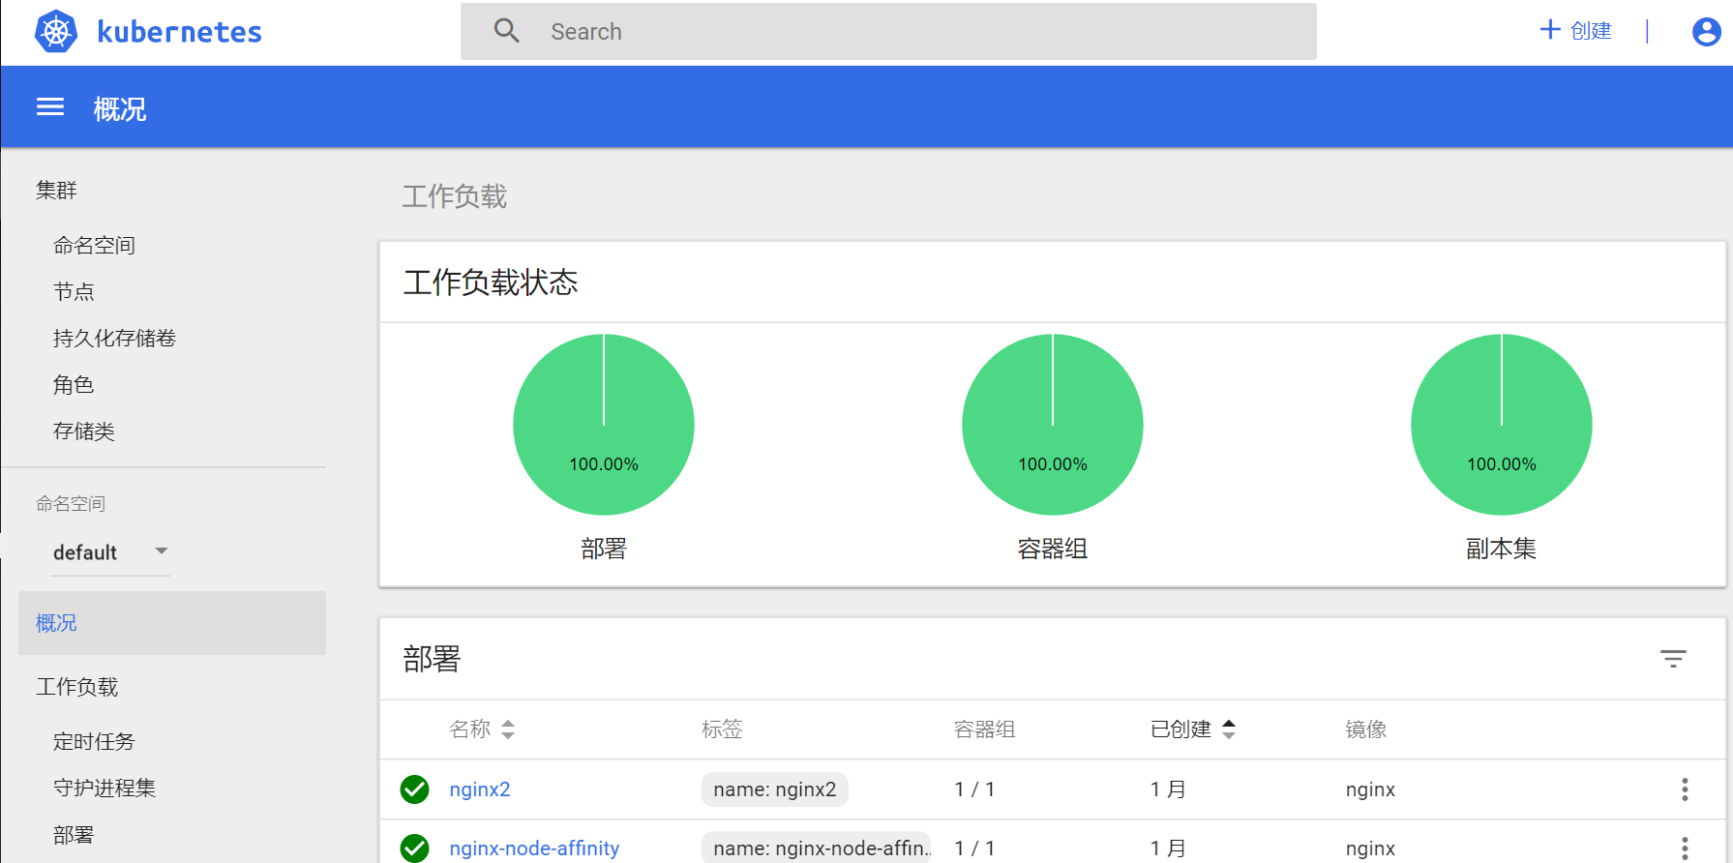1733x863 pixels.
Task: Click 1 月 created cell for nginx2
Action: 1168,789
